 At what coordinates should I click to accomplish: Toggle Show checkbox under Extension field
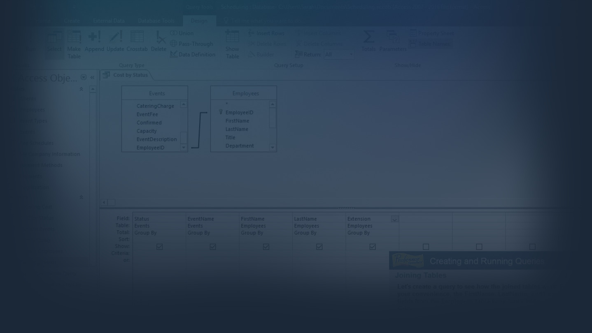[x=373, y=247]
